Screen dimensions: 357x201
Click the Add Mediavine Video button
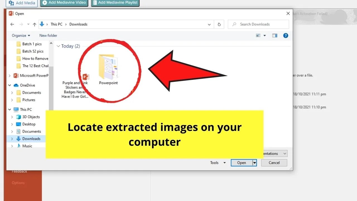(64, 3)
